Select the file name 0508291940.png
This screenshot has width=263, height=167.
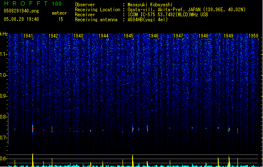click(x=21, y=11)
